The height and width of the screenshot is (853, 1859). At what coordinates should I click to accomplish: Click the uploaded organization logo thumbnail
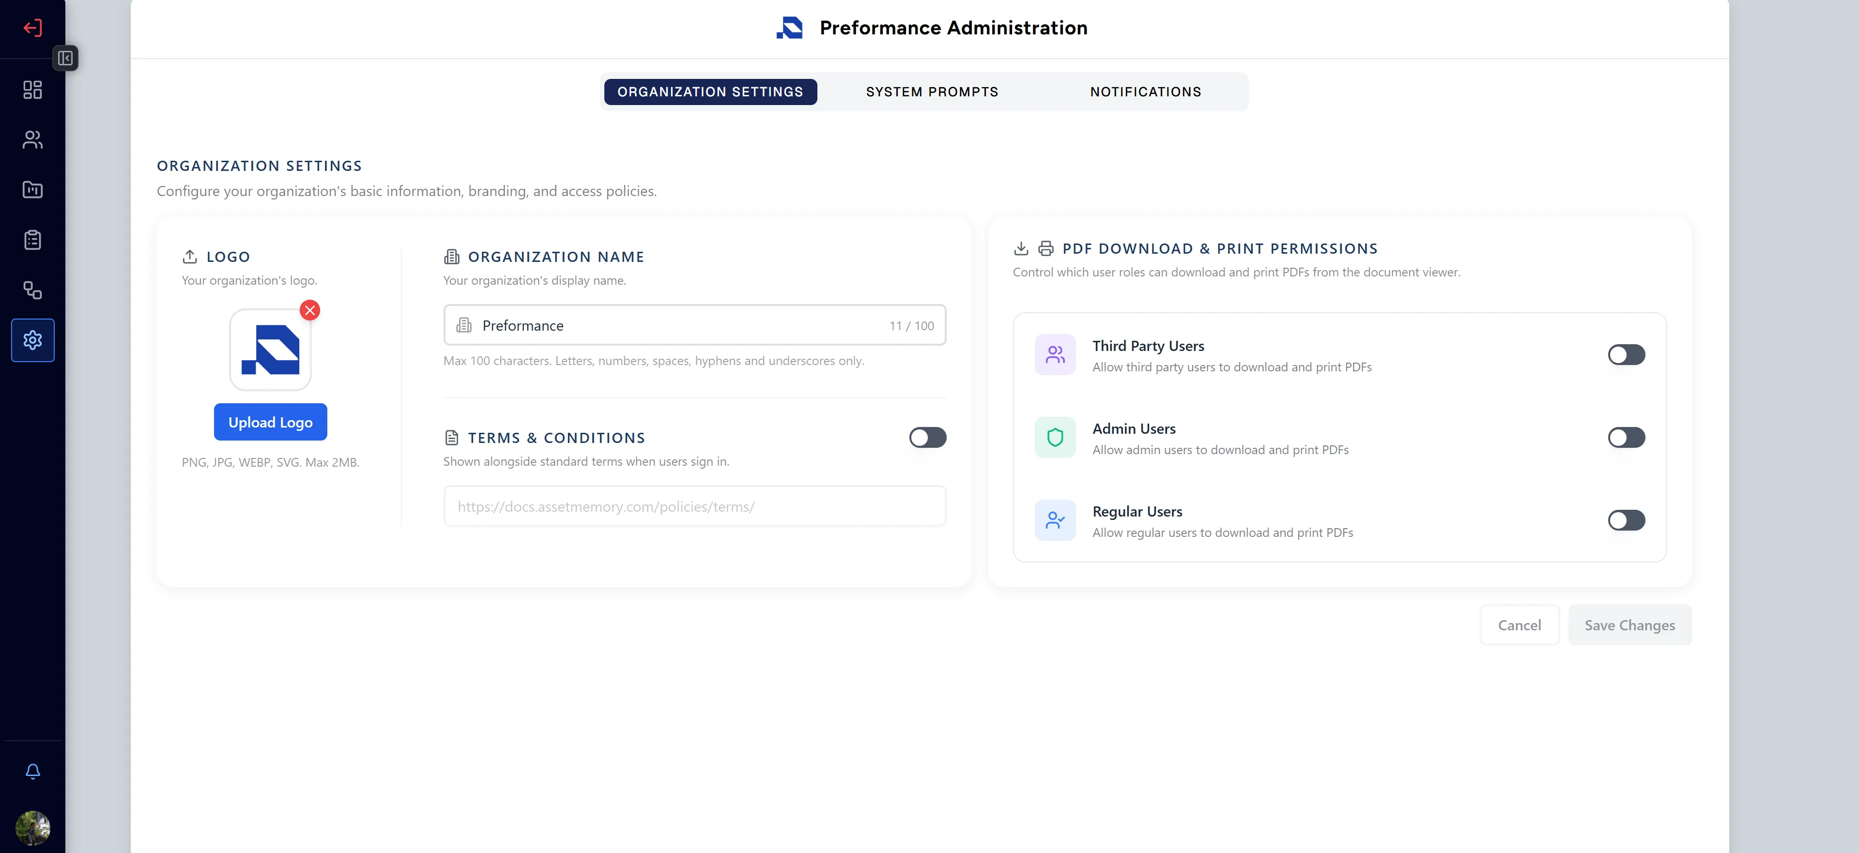pyautogui.click(x=271, y=350)
